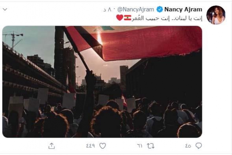Click the share tweet icon
Screen dimensions: 232x155
[52, 146]
